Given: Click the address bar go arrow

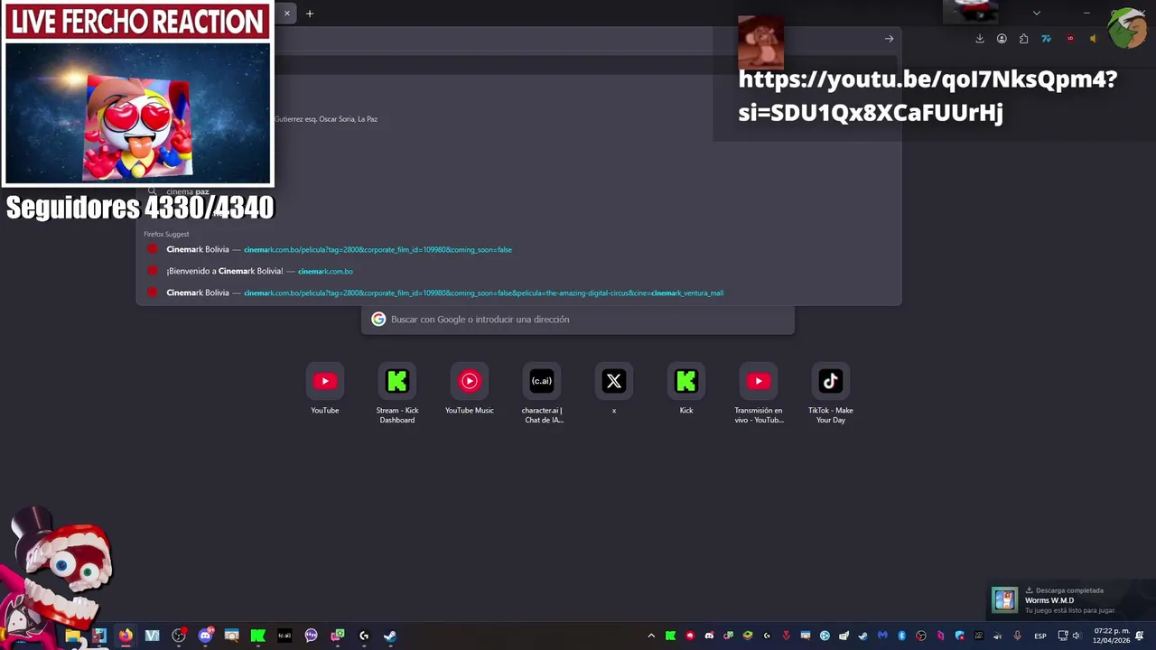Looking at the screenshot, I should [889, 39].
